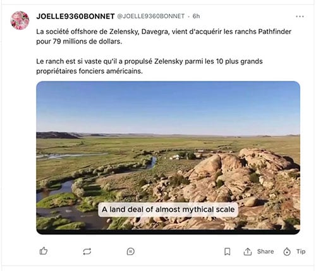Viewport: 316px width, 271px height.
Task: Click the black bar at video bottom
Action: coord(168,232)
